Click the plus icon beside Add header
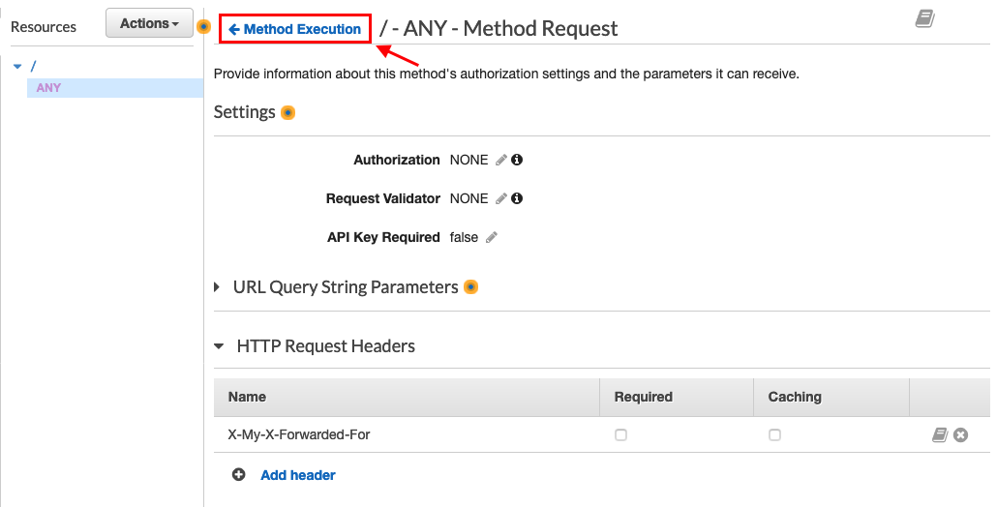This screenshot has width=997, height=507. [239, 475]
